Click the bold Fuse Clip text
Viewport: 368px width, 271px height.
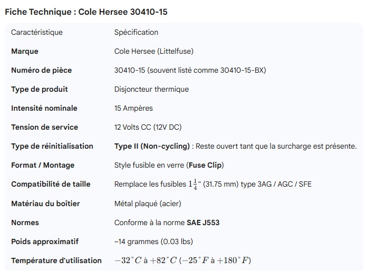point(205,166)
